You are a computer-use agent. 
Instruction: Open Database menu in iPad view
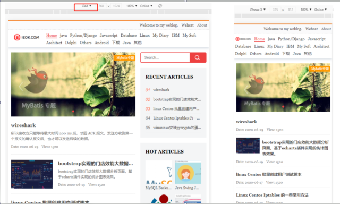click(x=129, y=36)
